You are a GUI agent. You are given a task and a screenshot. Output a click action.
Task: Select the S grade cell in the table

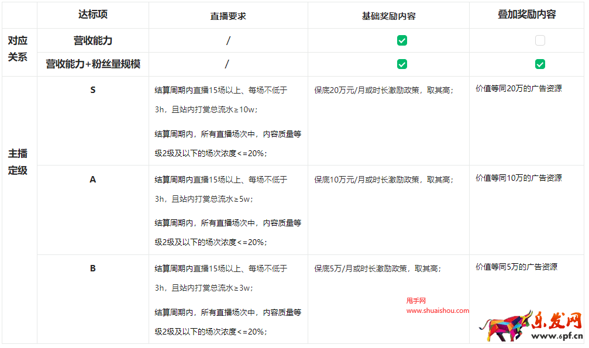click(92, 89)
